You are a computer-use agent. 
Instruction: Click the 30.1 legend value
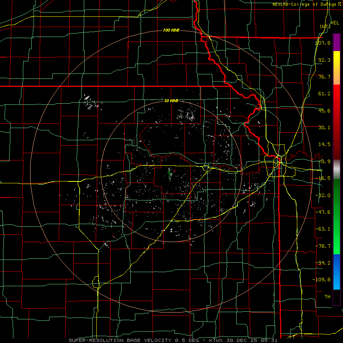[x=324, y=128]
